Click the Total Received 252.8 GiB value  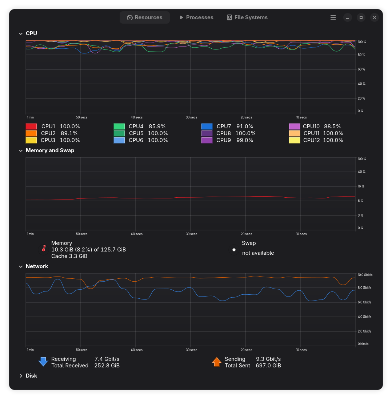click(107, 366)
